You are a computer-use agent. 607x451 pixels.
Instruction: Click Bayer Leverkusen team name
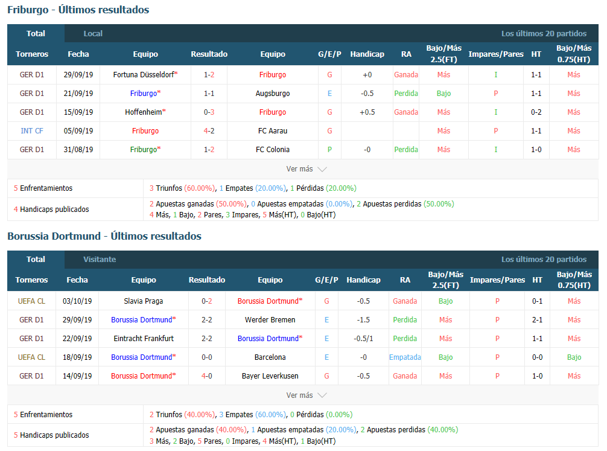click(x=270, y=376)
